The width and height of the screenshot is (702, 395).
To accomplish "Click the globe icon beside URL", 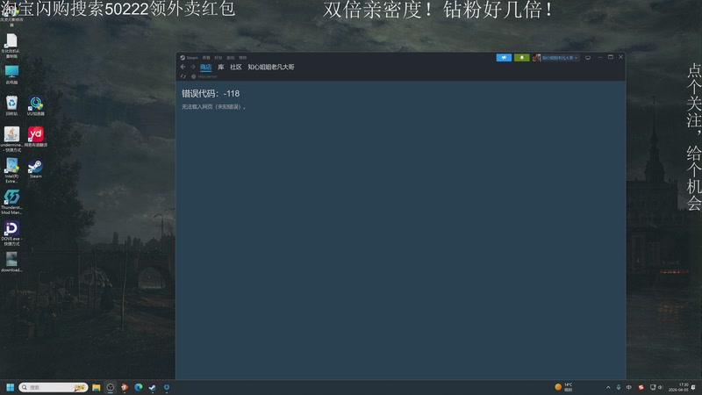I will click(x=193, y=76).
